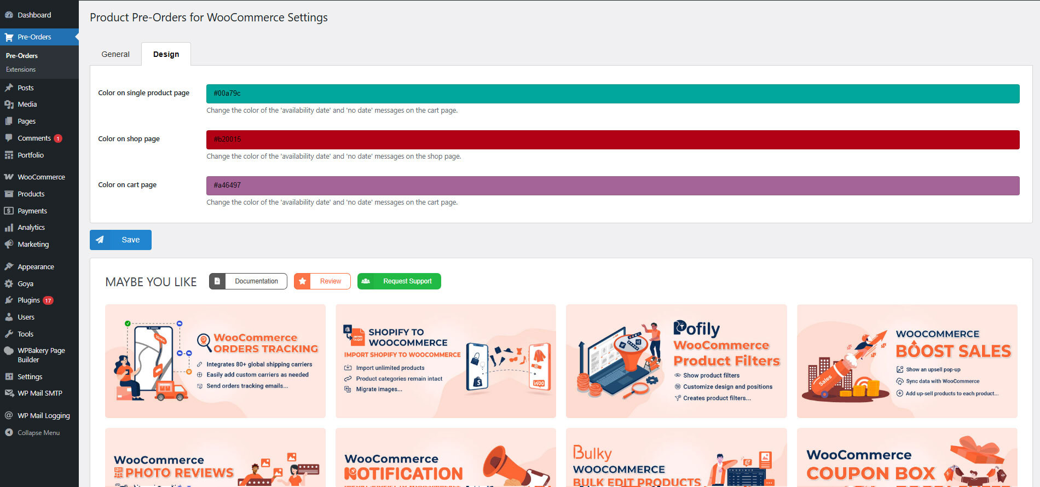Open WooCommerce Notification promo card
1040x487 pixels.
446,457
